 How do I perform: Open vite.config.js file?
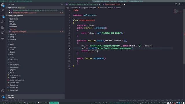pos(14,90)
